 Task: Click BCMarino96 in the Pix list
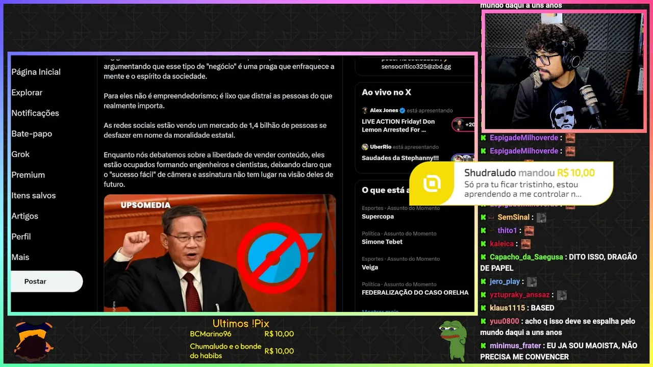point(210,334)
